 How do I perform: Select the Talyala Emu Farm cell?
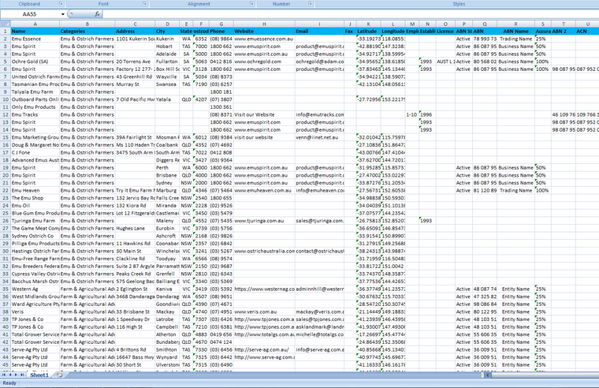[35, 91]
